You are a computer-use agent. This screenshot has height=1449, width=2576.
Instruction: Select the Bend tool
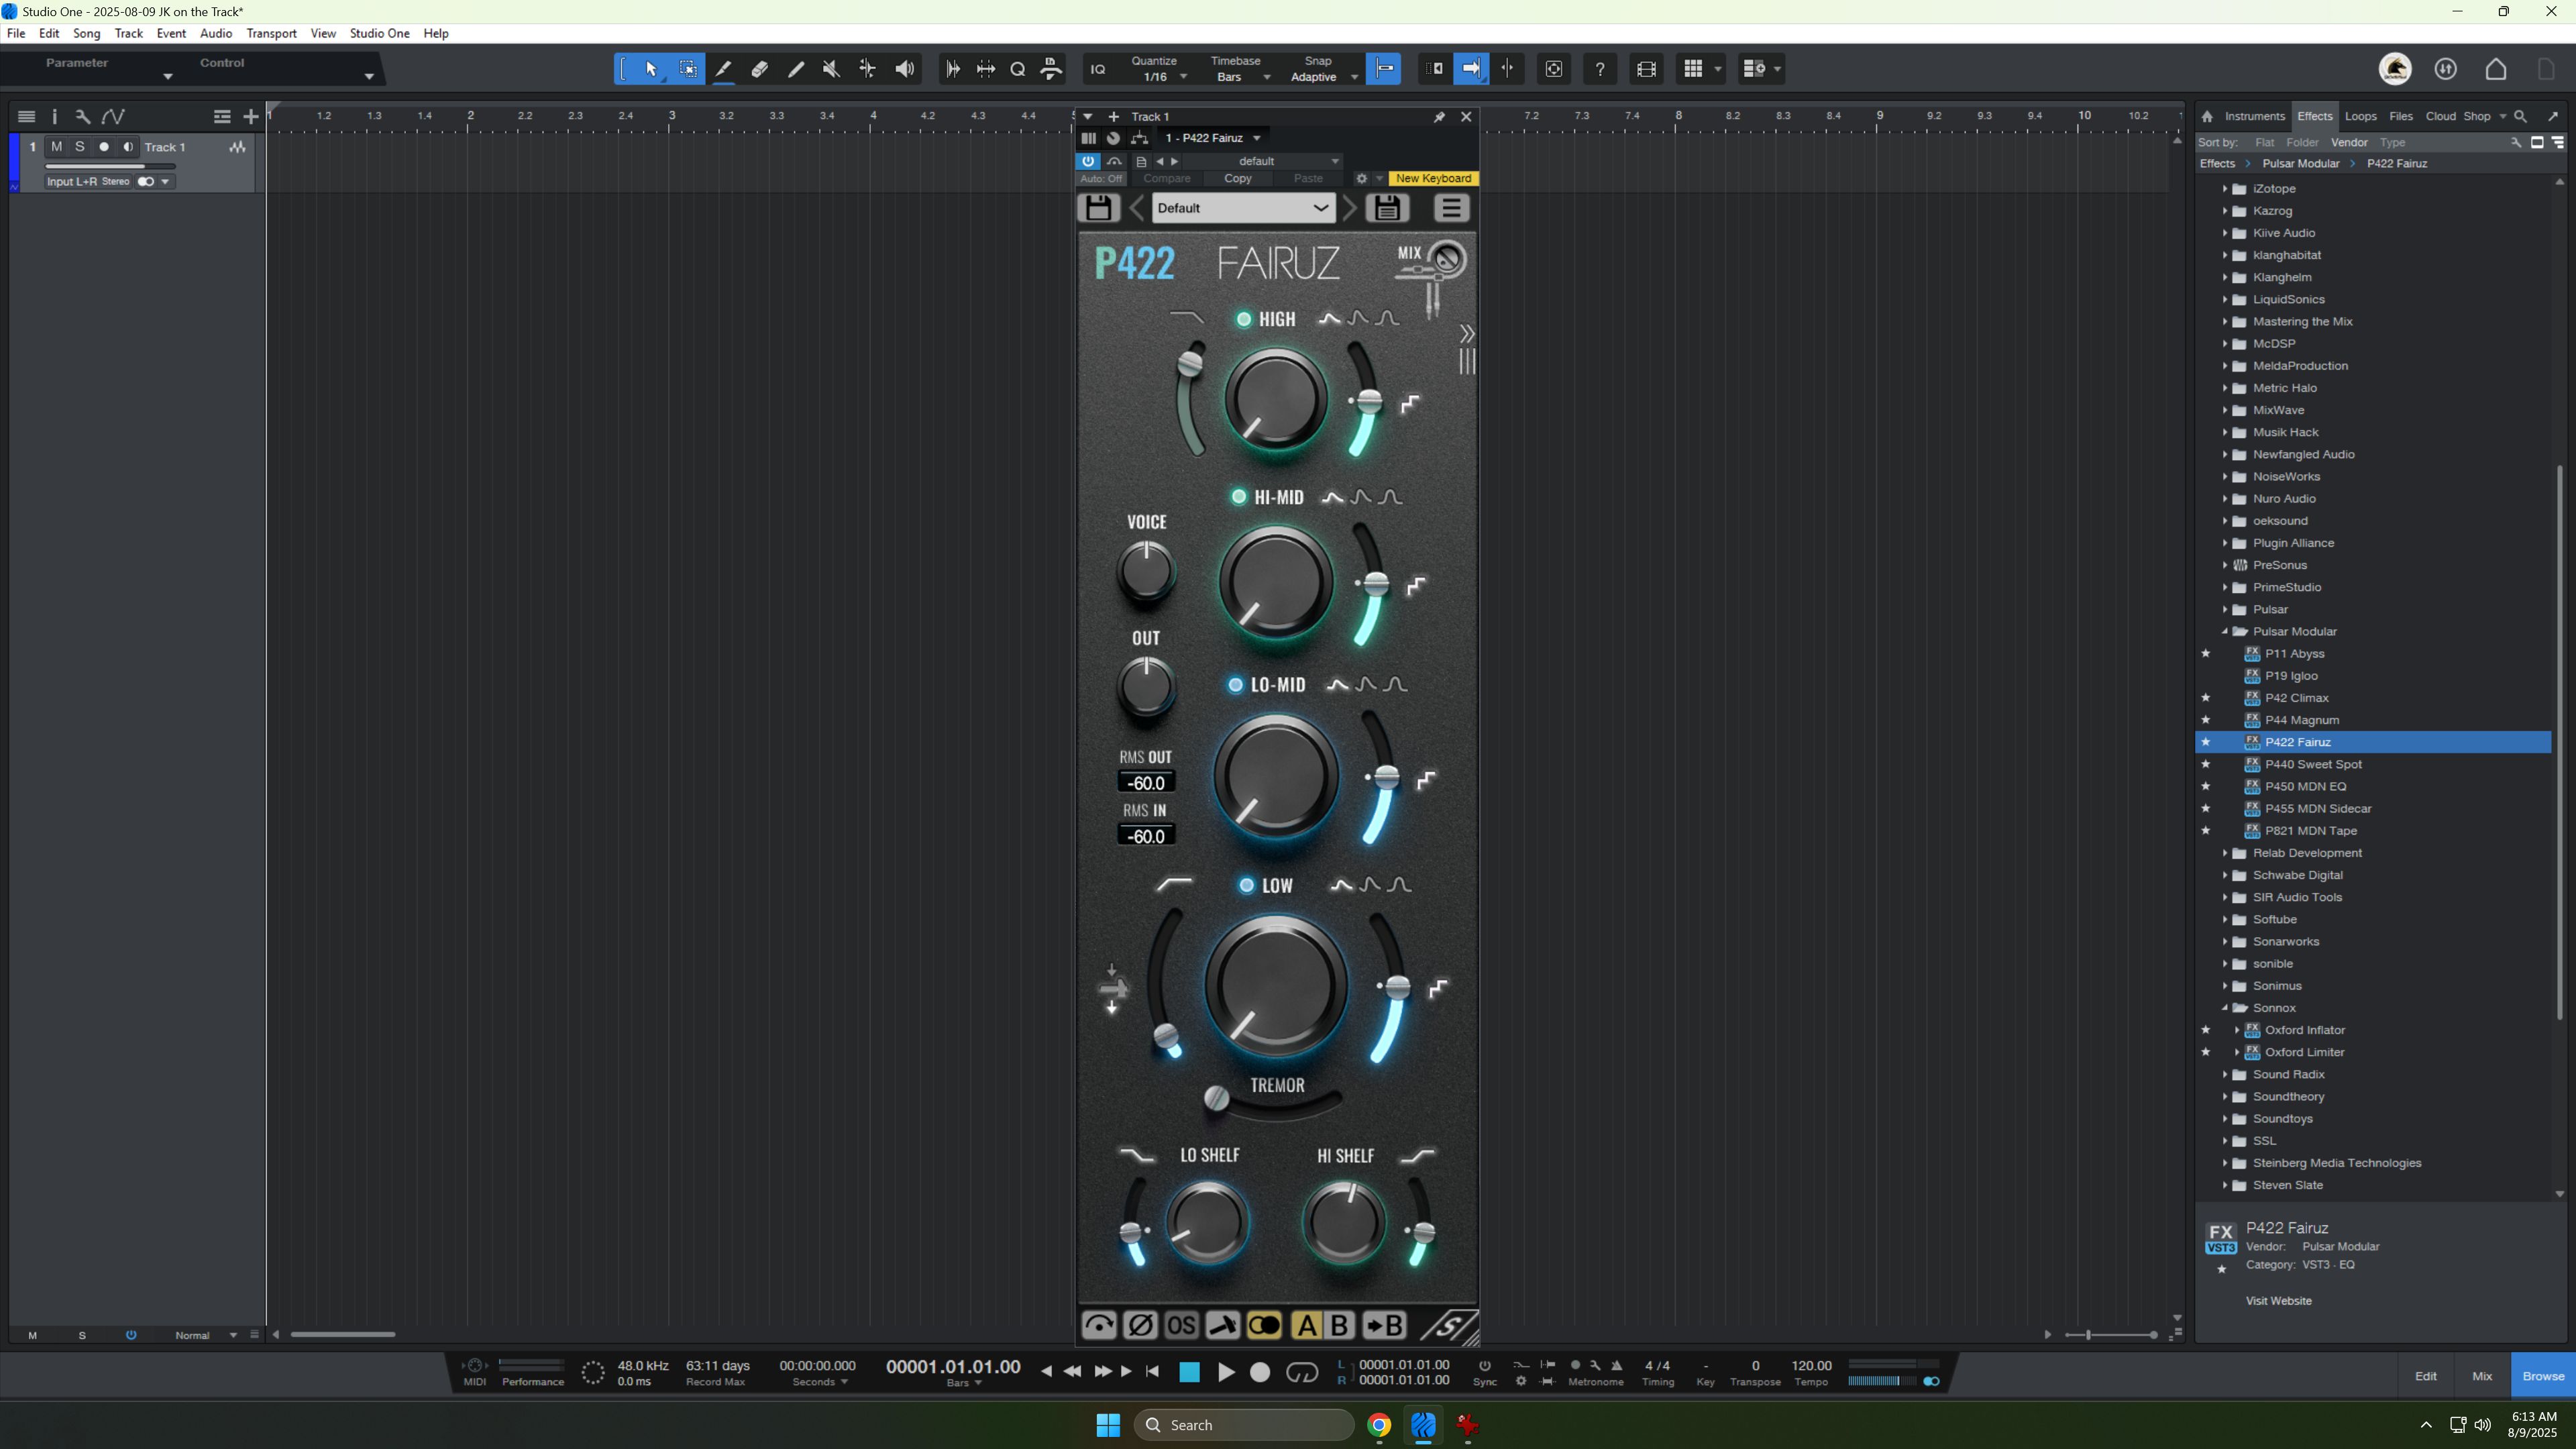pyautogui.click(x=867, y=69)
